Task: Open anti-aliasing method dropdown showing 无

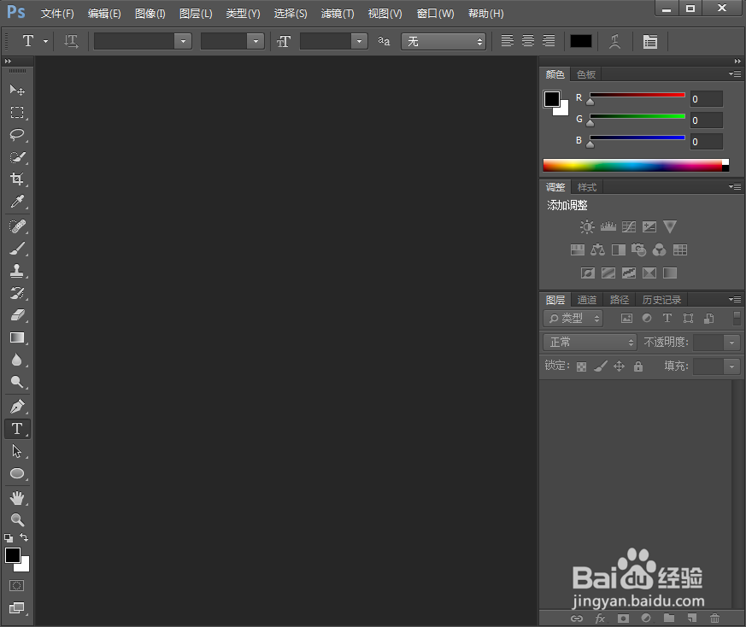Action: coord(443,41)
